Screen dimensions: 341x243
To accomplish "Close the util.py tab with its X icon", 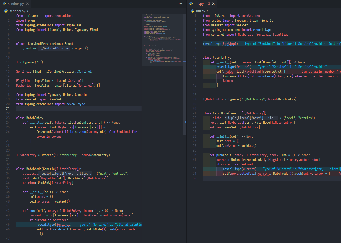I will click(x=213, y=4).
